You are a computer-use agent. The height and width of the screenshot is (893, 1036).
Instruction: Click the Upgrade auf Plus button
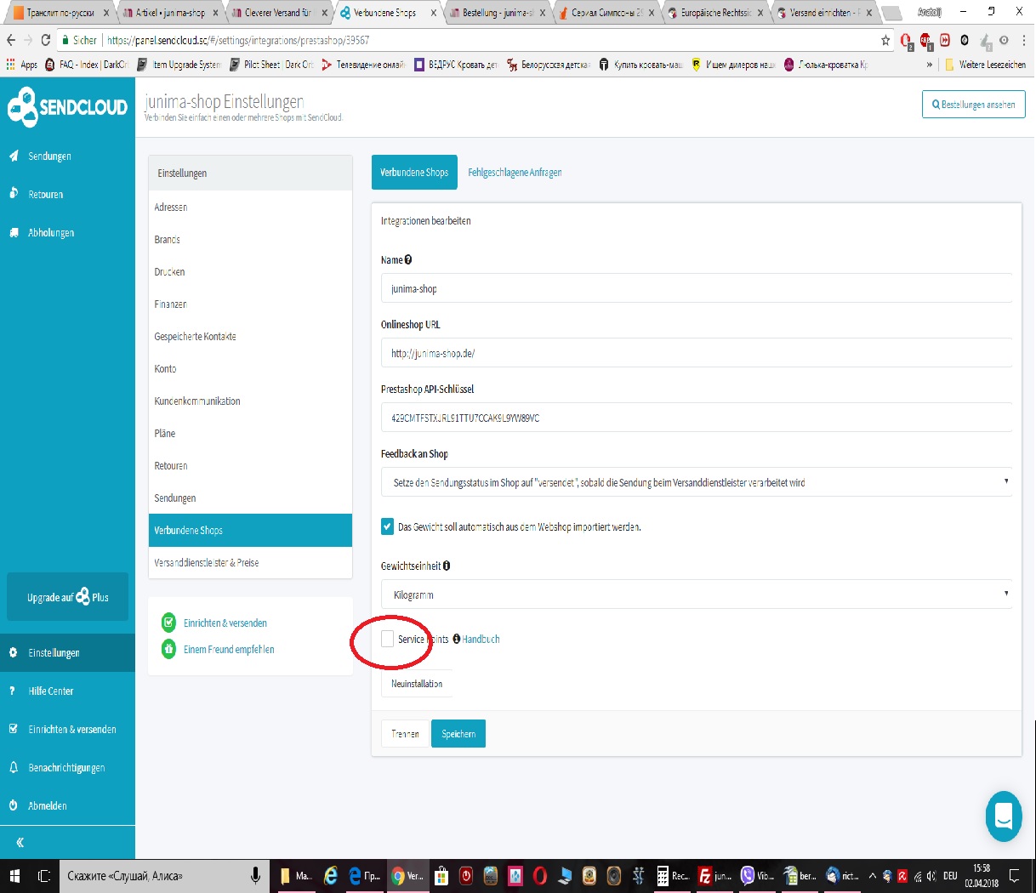(x=68, y=597)
